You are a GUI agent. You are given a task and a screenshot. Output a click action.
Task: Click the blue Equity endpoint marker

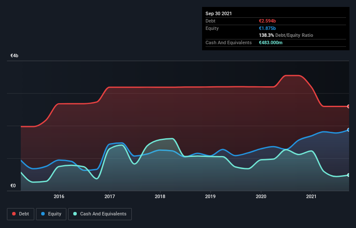click(349, 130)
